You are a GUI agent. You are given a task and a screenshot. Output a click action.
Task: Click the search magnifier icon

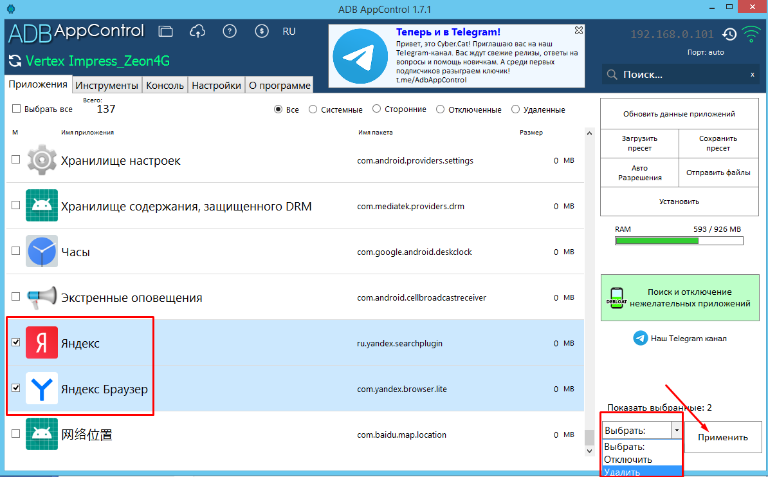(x=612, y=75)
